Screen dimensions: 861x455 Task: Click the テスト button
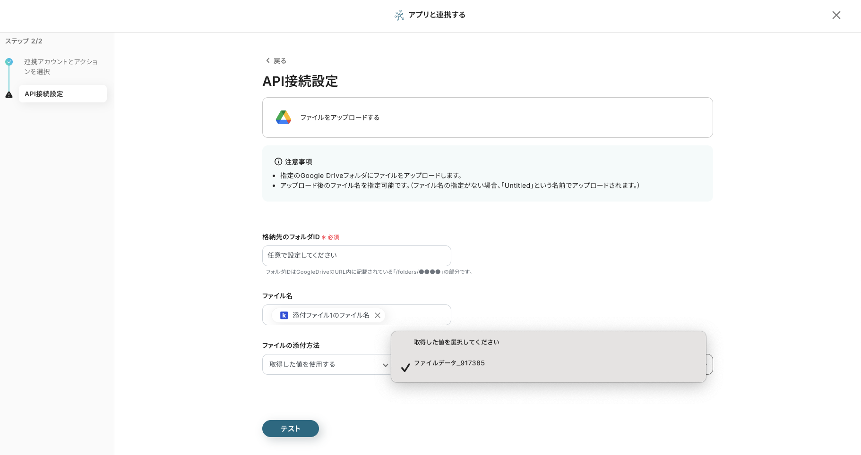(x=290, y=429)
